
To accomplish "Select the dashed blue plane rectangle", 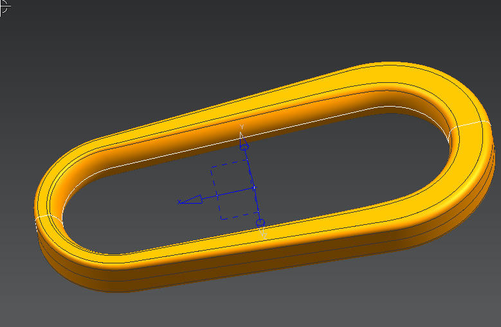I will pos(235,190).
